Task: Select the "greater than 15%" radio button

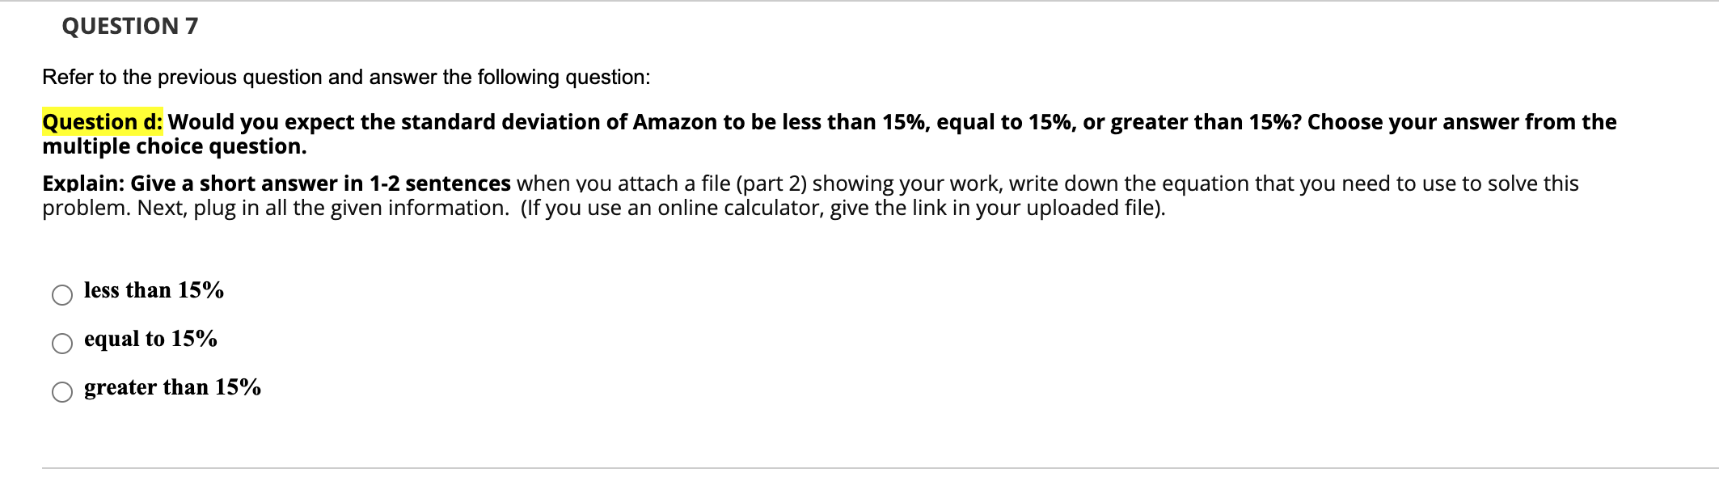Action: coord(61,393)
